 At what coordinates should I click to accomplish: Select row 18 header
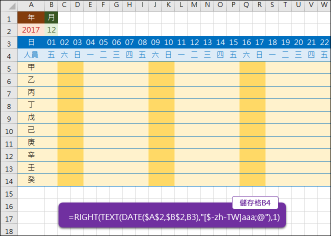click(9, 230)
